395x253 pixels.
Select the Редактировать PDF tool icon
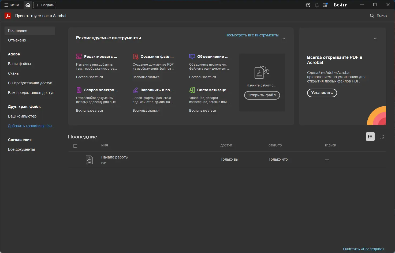tap(79, 56)
